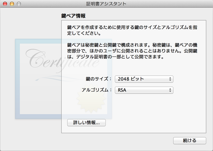Open the 鍵のサイズ 2048 ビット dropdown

point(144,79)
